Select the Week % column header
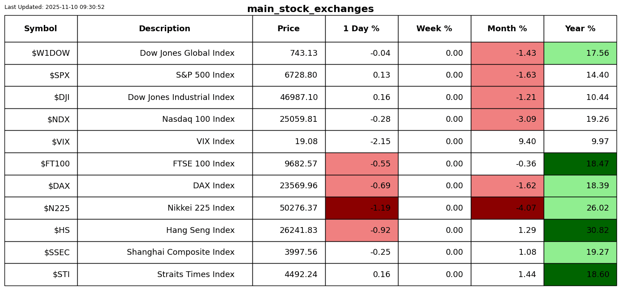Screen dimensions: 621x290 pyautogui.click(x=434, y=29)
